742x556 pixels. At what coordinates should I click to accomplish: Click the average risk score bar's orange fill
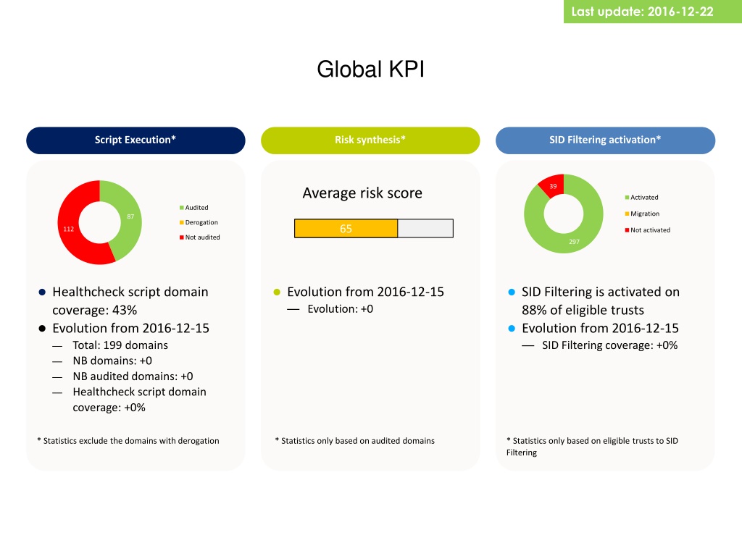(346, 228)
